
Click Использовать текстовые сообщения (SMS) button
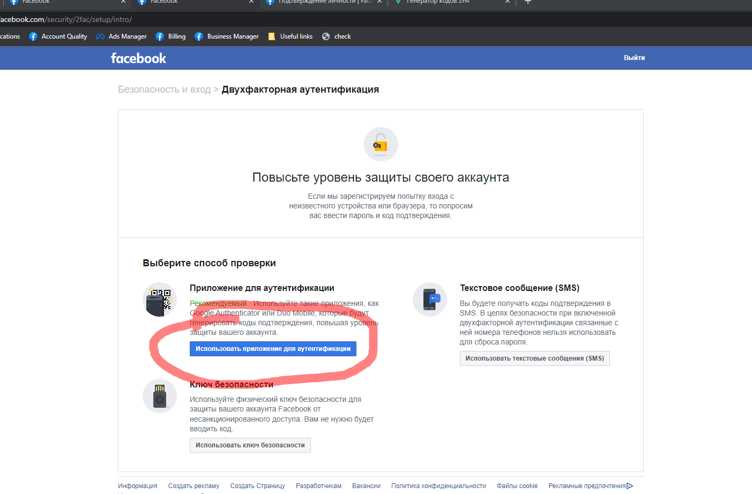click(x=534, y=358)
